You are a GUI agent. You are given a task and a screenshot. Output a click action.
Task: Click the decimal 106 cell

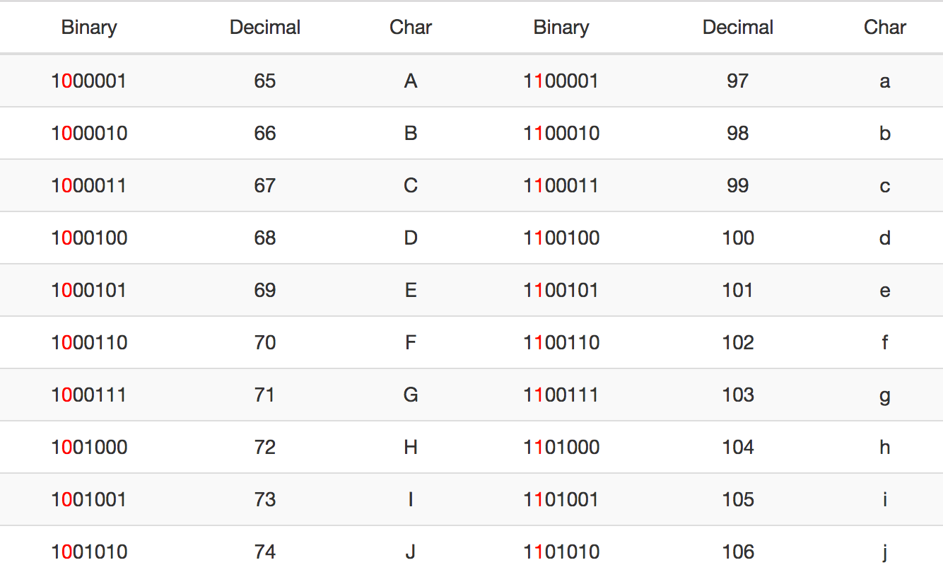coord(738,552)
